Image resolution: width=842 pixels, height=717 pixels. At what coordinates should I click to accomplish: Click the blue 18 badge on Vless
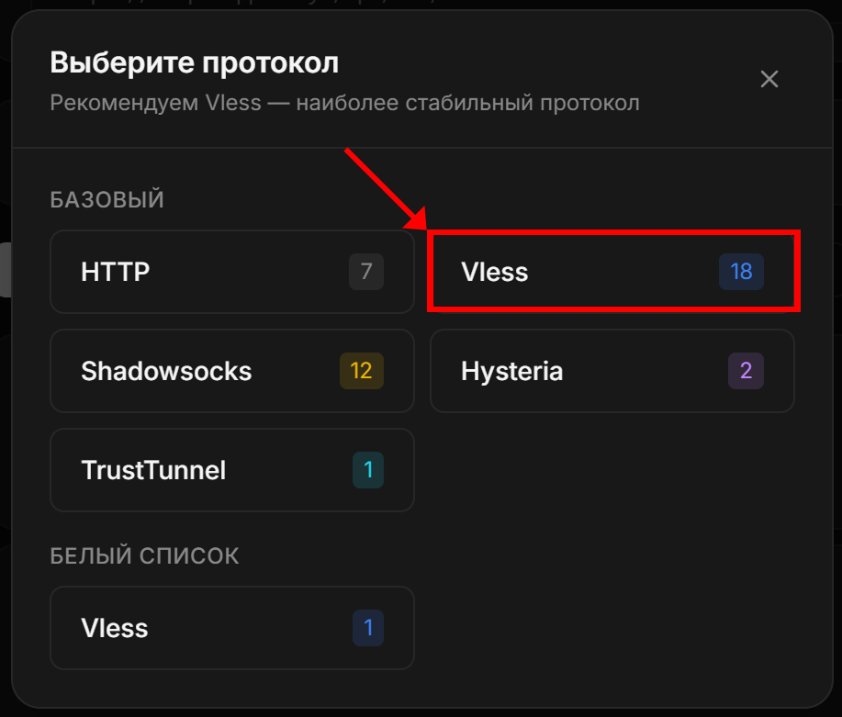pyautogui.click(x=741, y=272)
